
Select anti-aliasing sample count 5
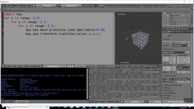pyautogui.click(x=164, y=79)
